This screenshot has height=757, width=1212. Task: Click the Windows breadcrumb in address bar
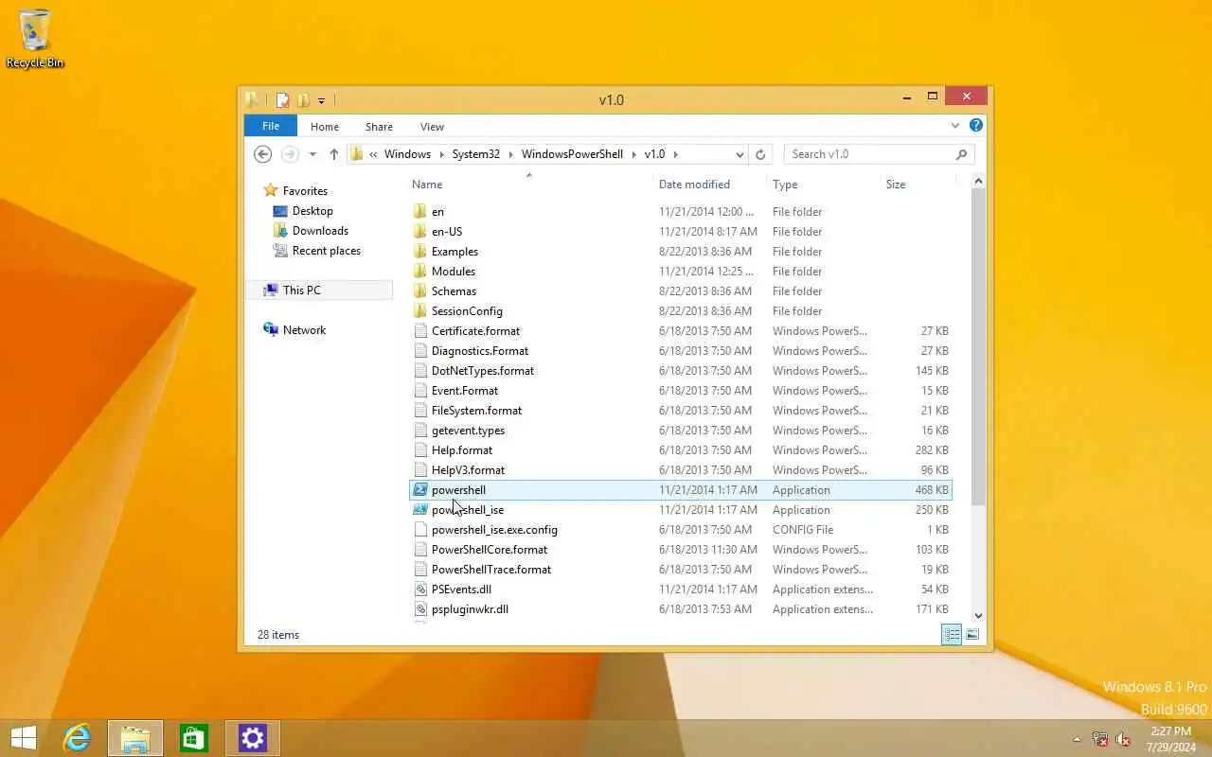click(407, 154)
